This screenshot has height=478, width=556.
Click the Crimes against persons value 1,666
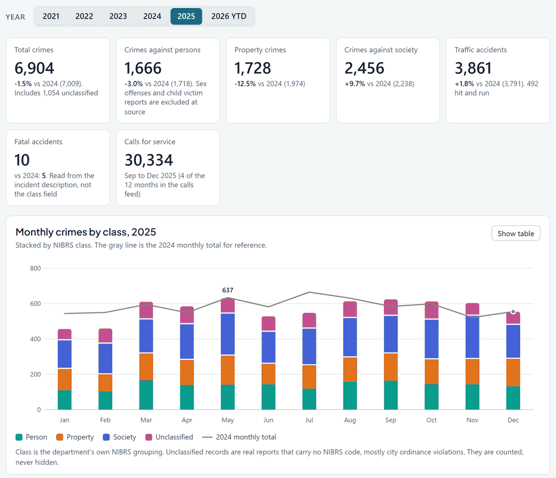click(x=143, y=68)
